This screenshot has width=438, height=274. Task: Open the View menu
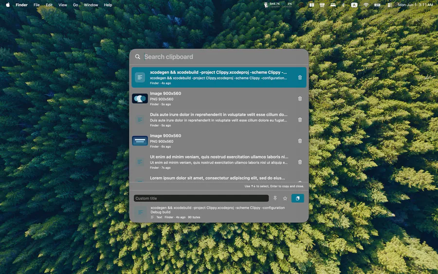[x=63, y=5]
